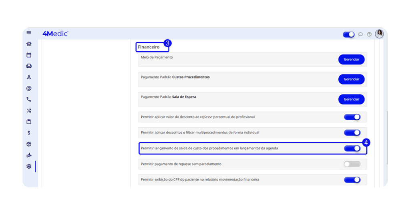Open the chat bubble icon in header
This screenshot has height=215, width=410.
click(x=360, y=34)
